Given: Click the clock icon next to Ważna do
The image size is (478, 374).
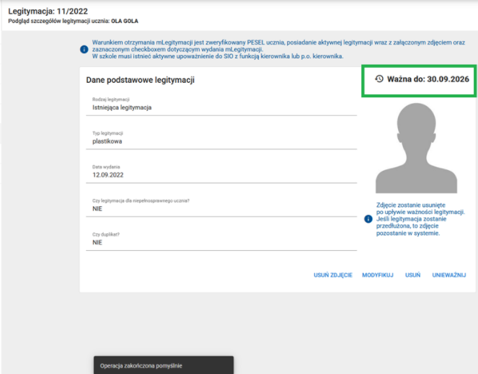Looking at the screenshot, I should pyautogui.click(x=379, y=79).
